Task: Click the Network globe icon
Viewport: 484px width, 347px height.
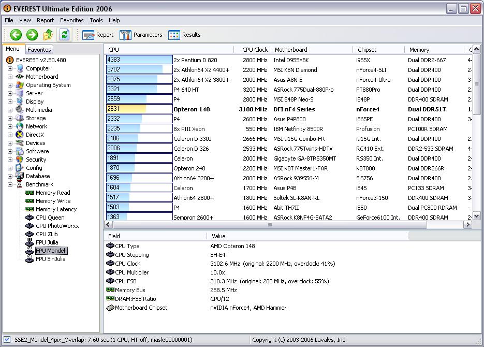Action: coord(20,126)
